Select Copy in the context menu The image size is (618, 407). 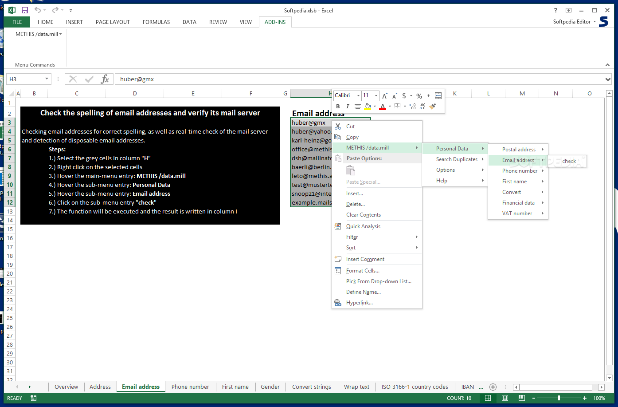[377, 137]
